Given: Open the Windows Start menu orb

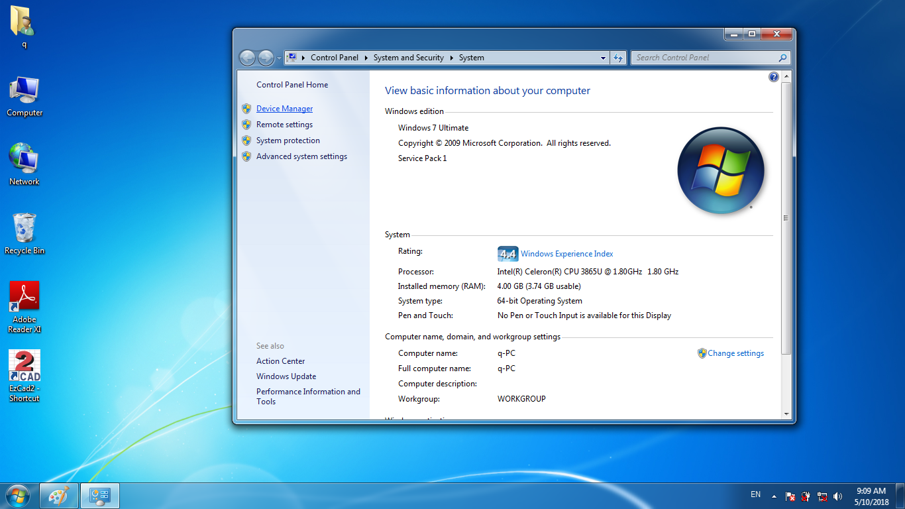Looking at the screenshot, I should pos(17,496).
